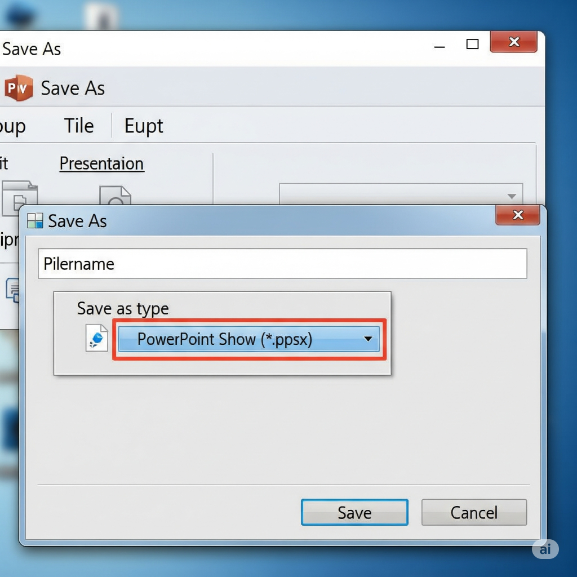Viewport: 577px width, 577px height.
Task: Click the Save button
Action: click(354, 512)
